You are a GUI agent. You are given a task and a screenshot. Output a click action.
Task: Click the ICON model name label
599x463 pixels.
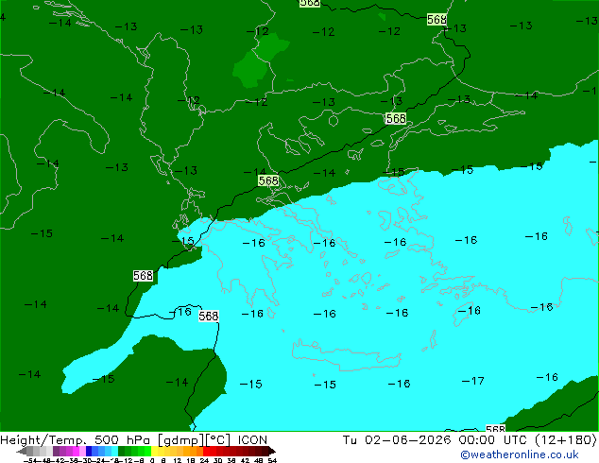coord(252,439)
